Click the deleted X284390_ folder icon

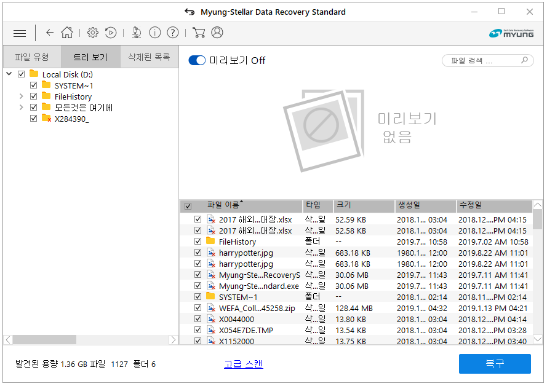pyautogui.click(x=46, y=119)
